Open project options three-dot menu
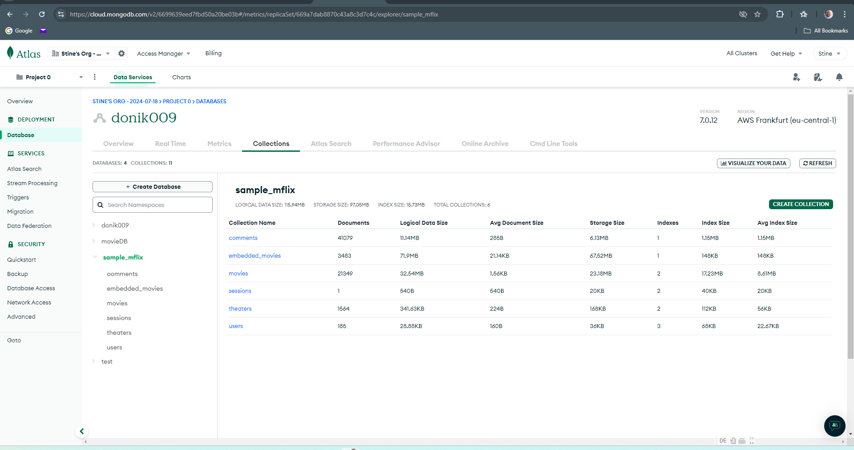The width and height of the screenshot is (854, 450). pyautogui.click(x=94, y=77)
